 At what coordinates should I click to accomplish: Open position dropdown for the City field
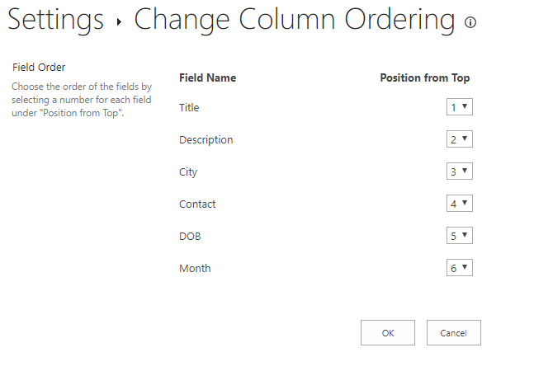pos(459,171)
